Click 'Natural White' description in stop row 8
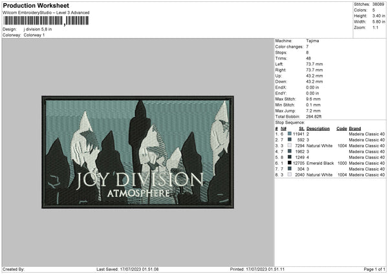The height and width of the screenshot is (274, 388). tap(319, 175)
